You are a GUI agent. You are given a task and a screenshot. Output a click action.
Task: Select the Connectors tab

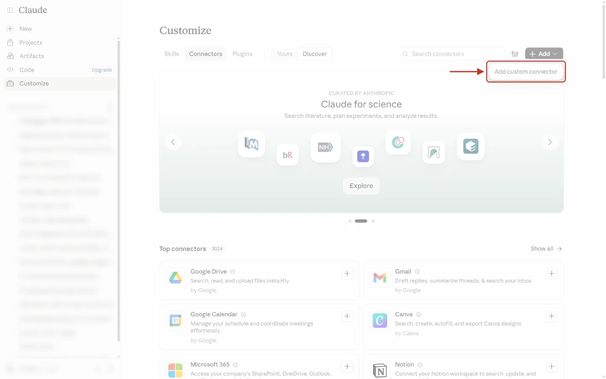click(206, 54)
